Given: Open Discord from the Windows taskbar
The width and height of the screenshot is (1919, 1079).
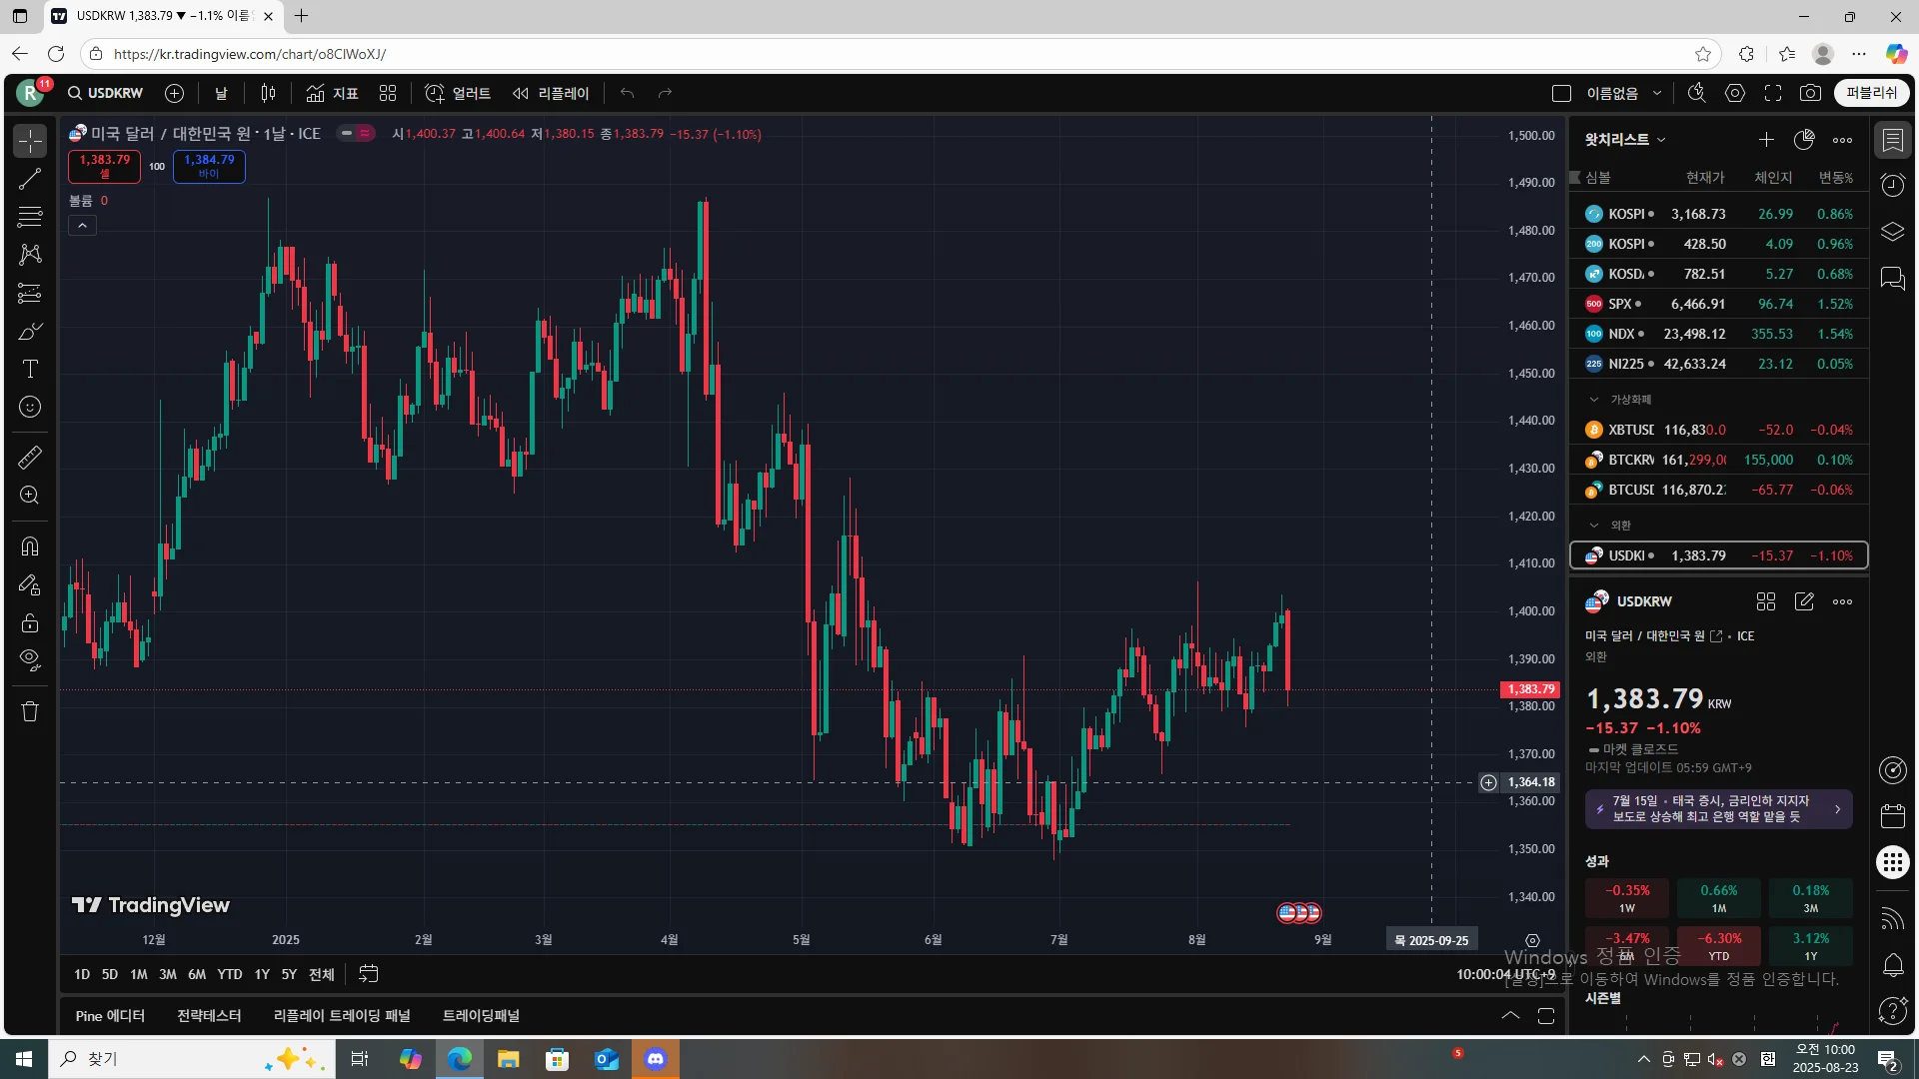Looking at the screenshot, I should click(x=656, y=1059).
